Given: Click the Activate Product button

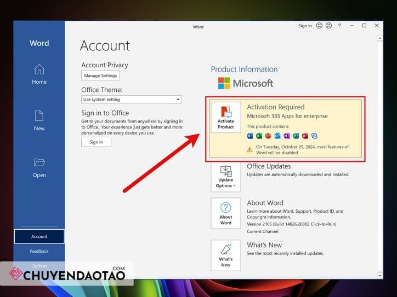Looking at the screenshot, I should click(225, 118).
